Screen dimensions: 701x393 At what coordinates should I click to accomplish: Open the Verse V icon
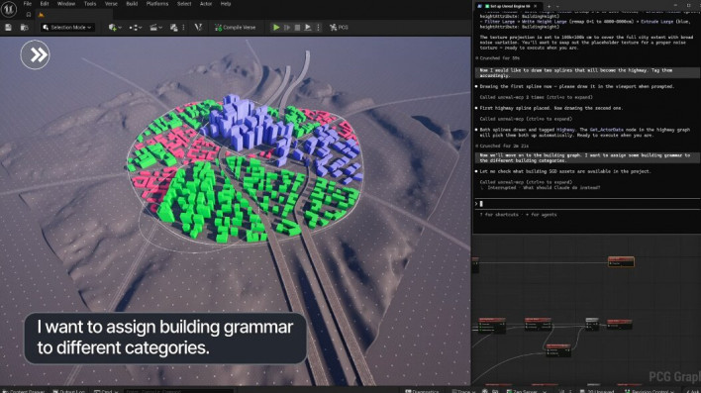(198, 28)
